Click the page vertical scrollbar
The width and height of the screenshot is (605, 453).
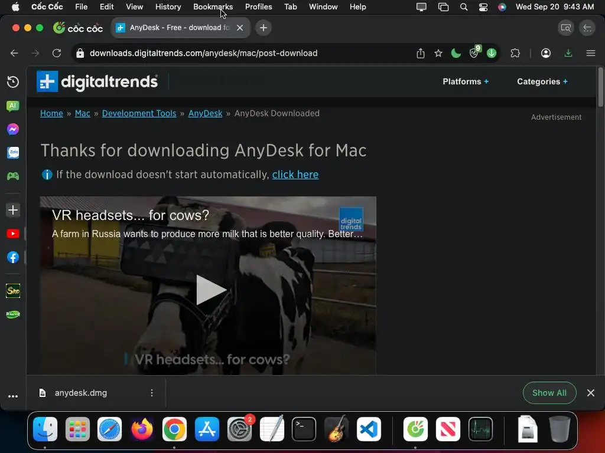tap(600, 87)
